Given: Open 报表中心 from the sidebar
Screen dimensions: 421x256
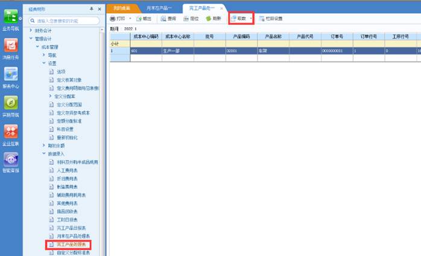Looking at the screenshot, I should click(x=10, y=77).
